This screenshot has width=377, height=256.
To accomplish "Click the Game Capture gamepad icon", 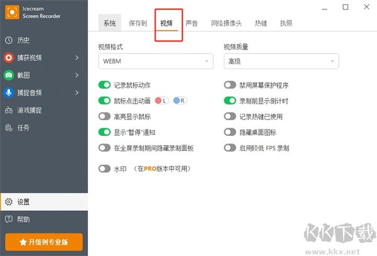I will click(x=9, y=110).
